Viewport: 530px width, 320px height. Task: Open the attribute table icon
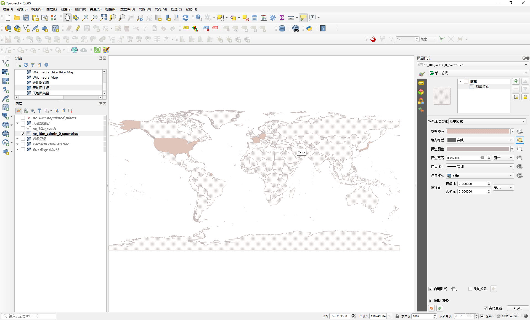point(255,18)
